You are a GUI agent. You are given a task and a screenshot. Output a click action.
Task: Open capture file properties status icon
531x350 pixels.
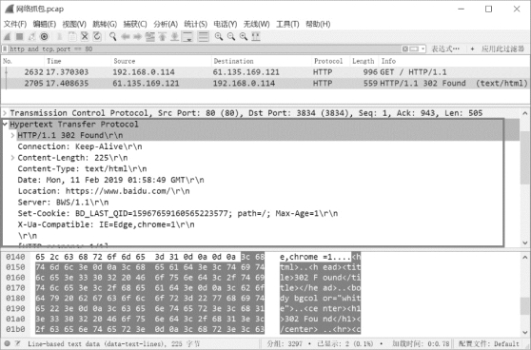point(18,343)
